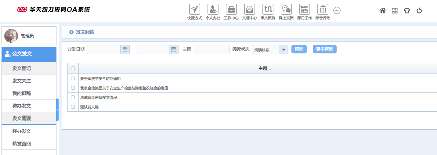Click the 查询 search button
Image resolution: width=437 pixels, height=155 pixels.
click(299, 49)
